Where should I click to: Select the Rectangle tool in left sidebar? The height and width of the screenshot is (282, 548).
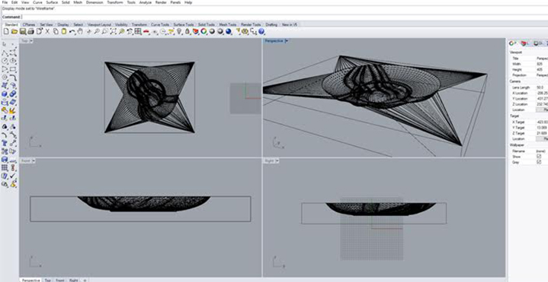(13, 68)
